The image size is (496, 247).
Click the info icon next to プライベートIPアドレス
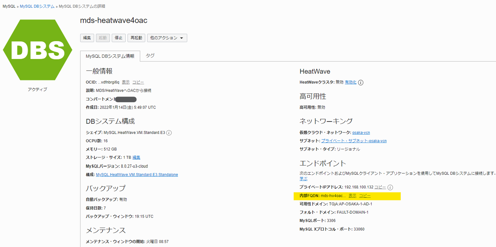(390, 187)
